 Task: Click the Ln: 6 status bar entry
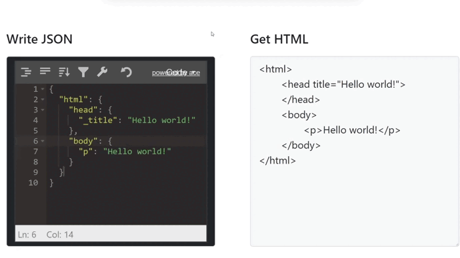(x=27, y=235)
